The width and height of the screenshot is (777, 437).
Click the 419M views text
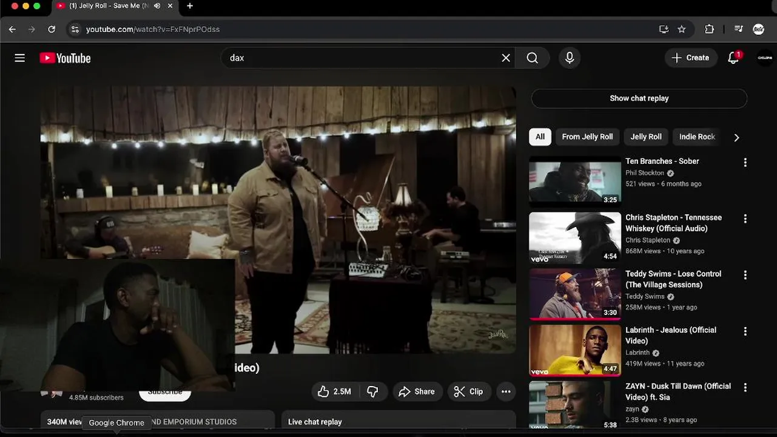coord(643,364)
